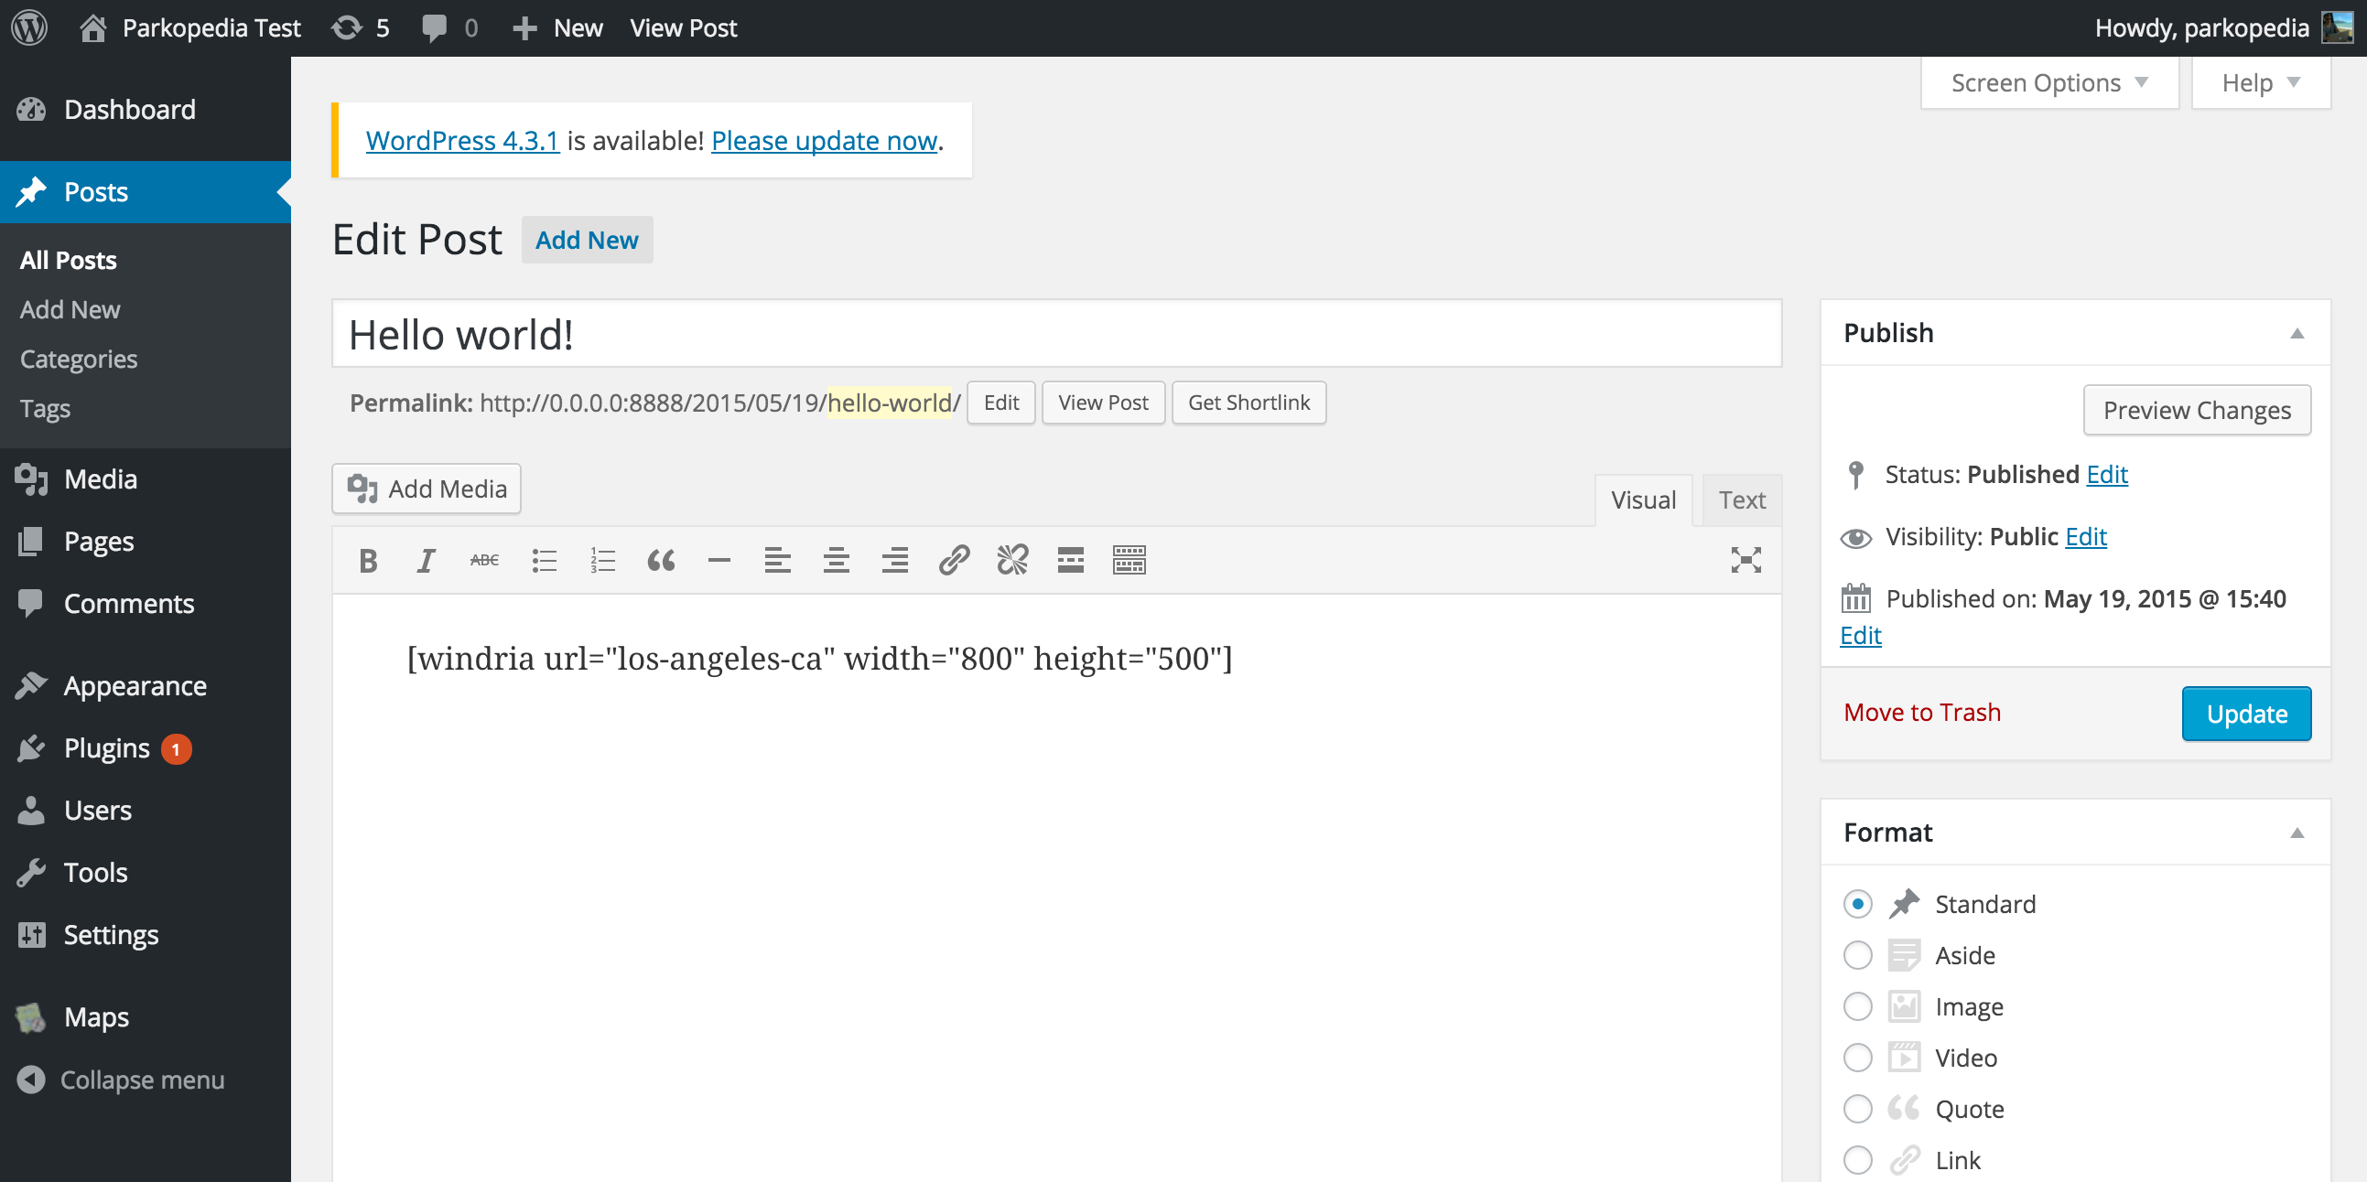This screenshot has width=2367, height=1182.
Task: Open Posts in the sidebar
Action: 146,192
